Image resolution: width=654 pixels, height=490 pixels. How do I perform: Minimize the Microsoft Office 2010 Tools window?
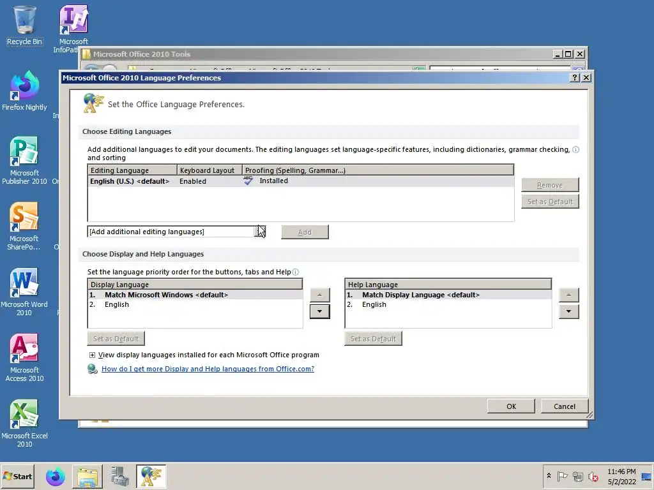(x=558, y=54)
